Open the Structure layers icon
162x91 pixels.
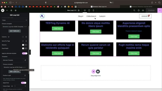click(x=16, y=10)
